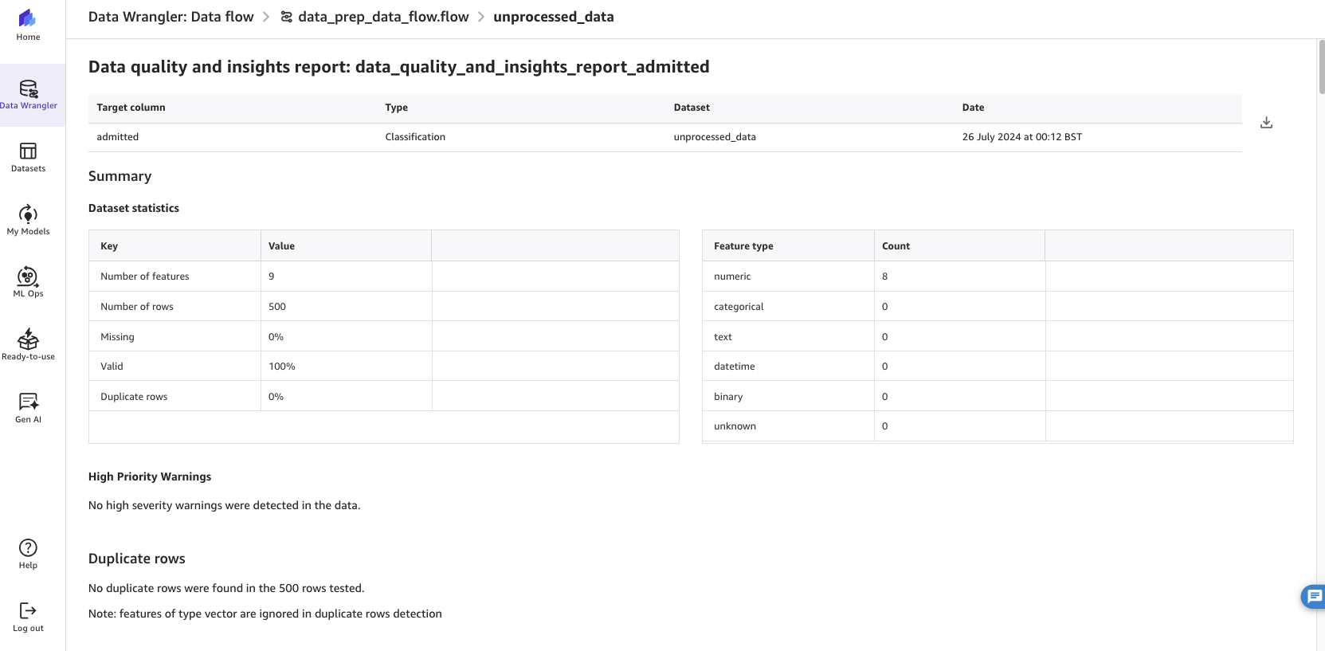
Task: Open data_prep_data_flow.flow breadcrumb link
Action: (x=383, y=17)
